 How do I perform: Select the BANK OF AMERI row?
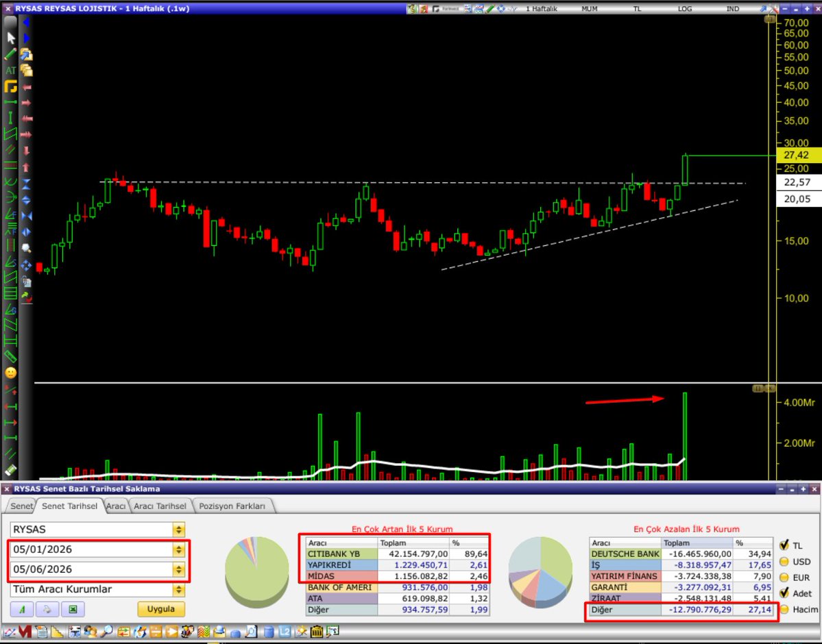coord(398,587)
